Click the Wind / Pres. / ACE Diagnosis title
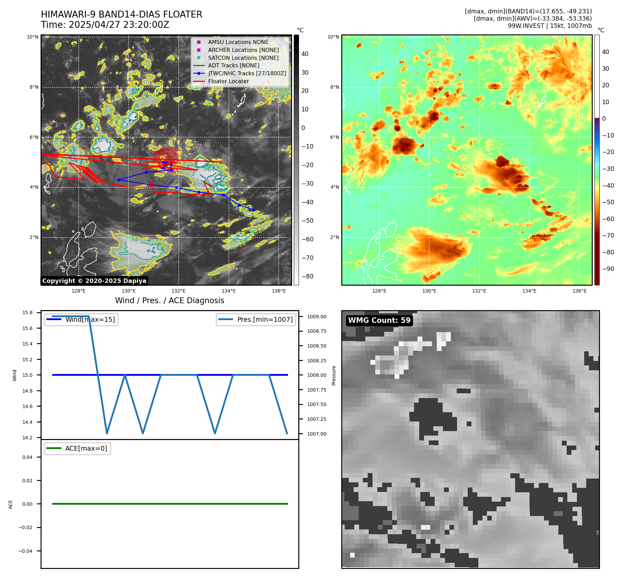The height and width of the screenshot is (581, 623). (170, 300)
